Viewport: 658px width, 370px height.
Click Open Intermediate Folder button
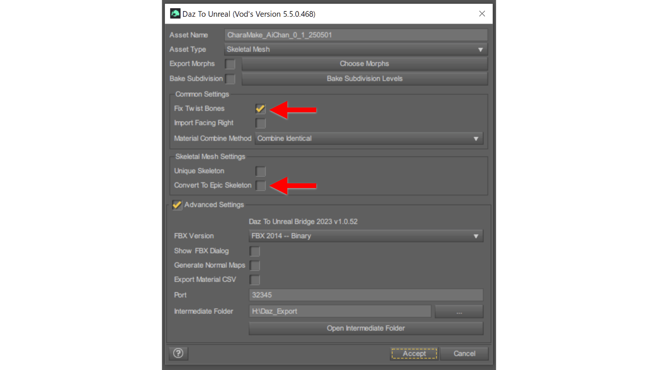(x=366, y=328)
